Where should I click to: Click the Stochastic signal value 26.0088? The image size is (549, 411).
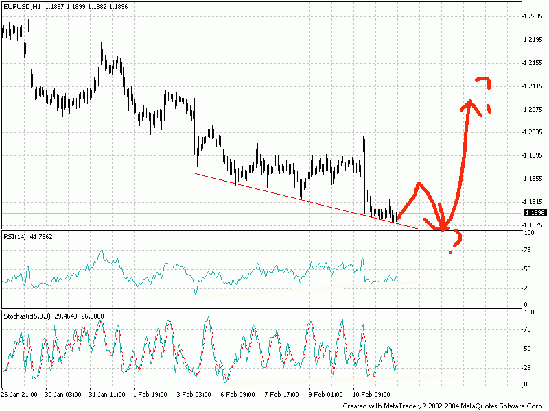click(93, 316)
